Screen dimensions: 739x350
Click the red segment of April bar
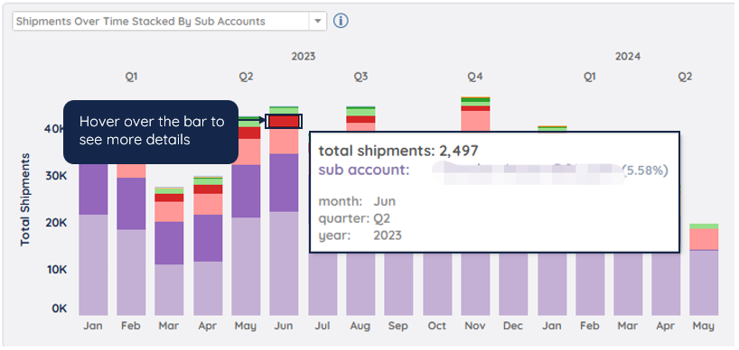[x=208, y=189]
